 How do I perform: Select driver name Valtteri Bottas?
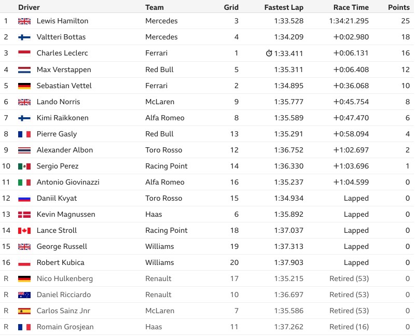pos(61,37)
